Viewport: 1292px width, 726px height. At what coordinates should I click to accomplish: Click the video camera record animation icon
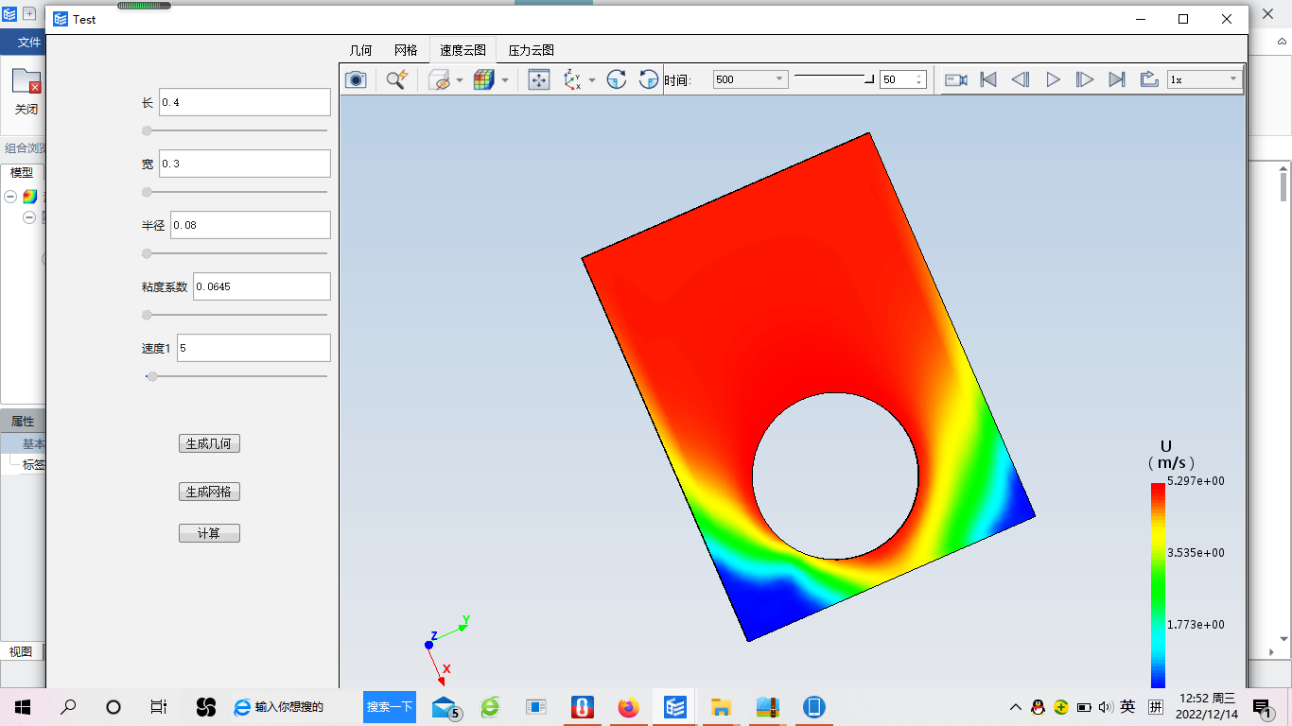(x=956, y=80)
